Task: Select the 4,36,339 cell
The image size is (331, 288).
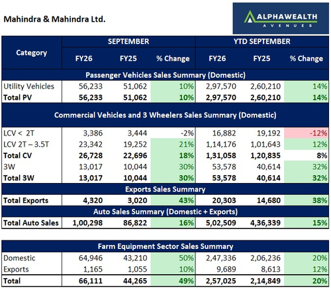Action: pyautogui.click(x=265, y=223)
